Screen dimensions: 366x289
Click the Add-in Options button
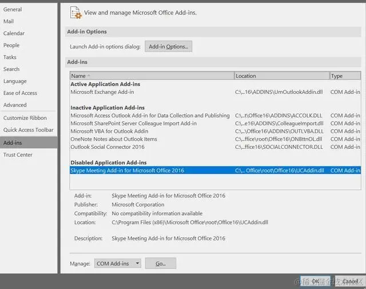click(x=168, y=46)
